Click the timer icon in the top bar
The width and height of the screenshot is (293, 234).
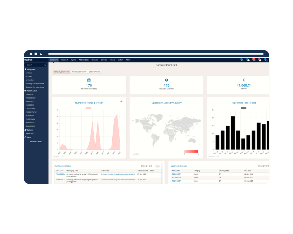(242, 60)
